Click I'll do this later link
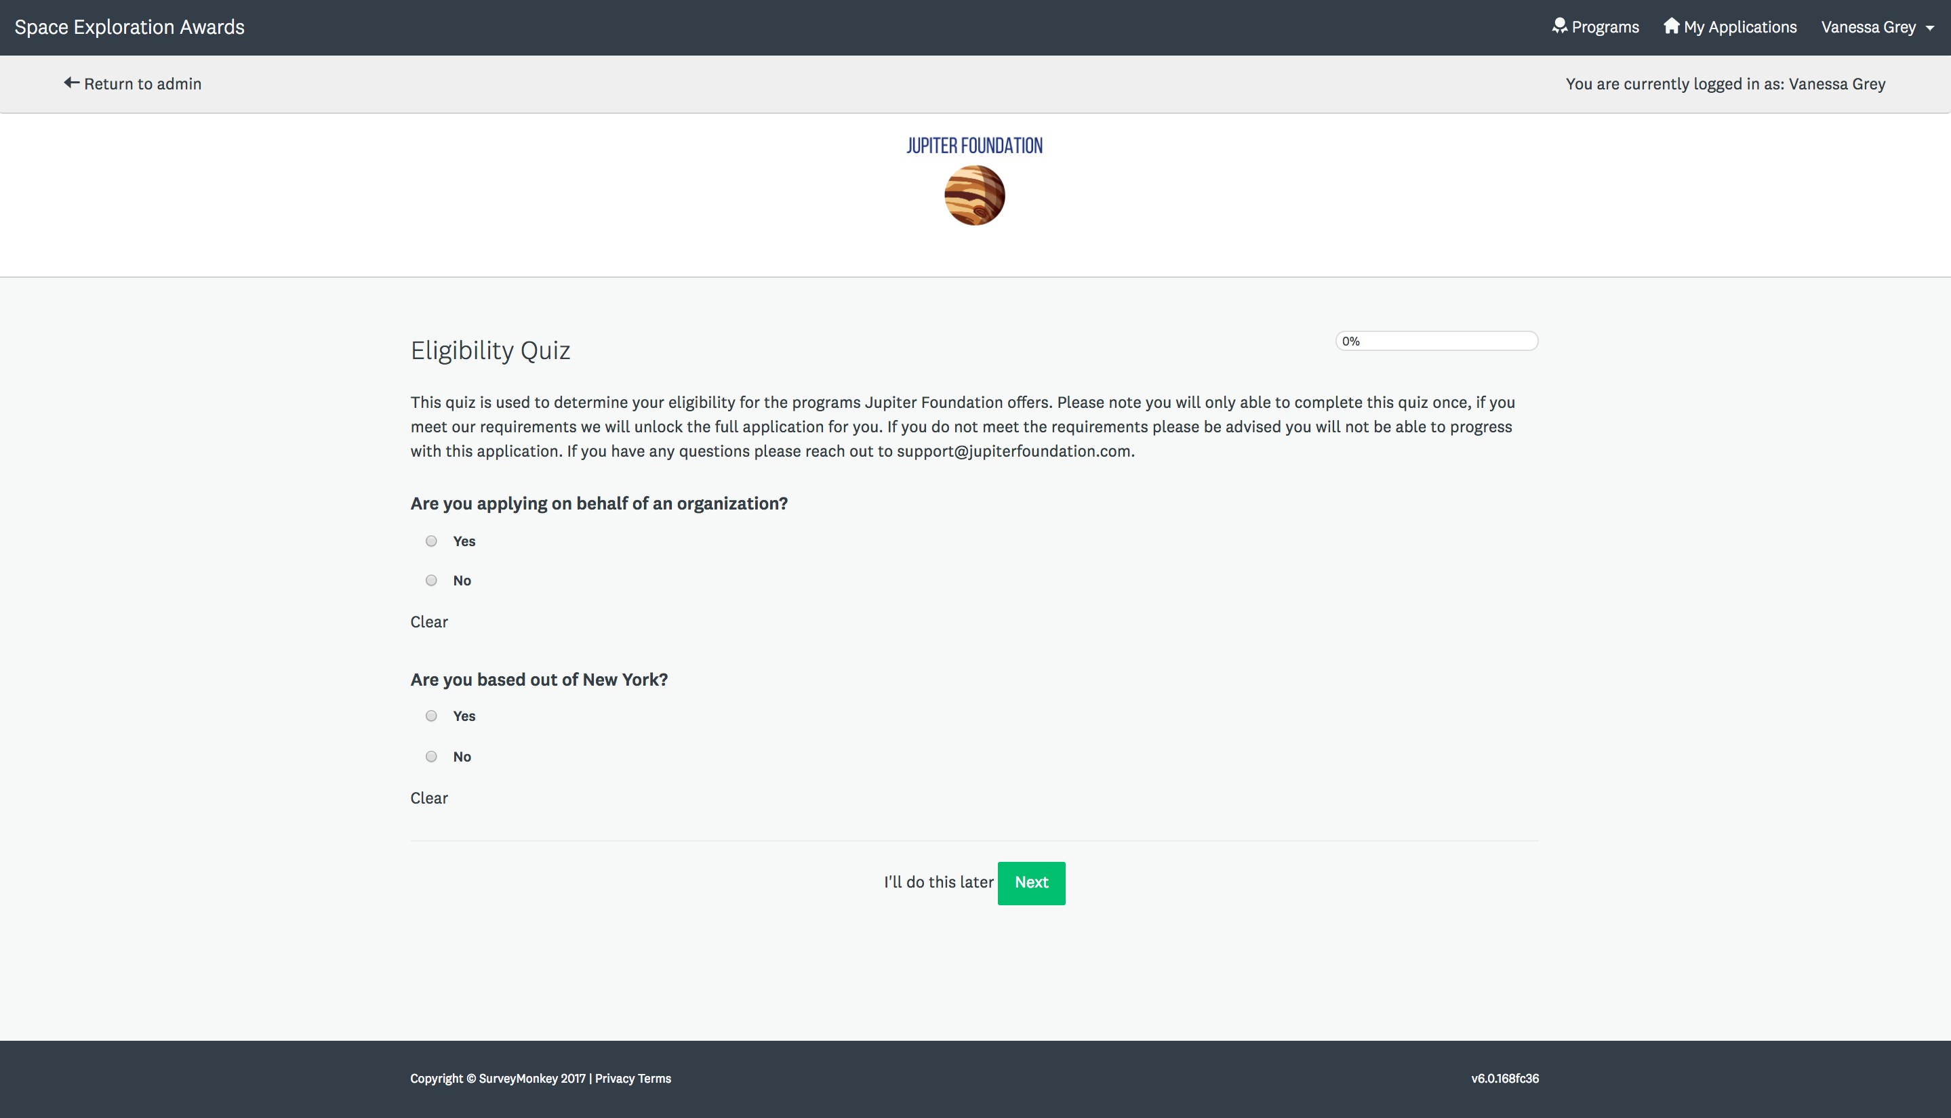 point(938,882)
